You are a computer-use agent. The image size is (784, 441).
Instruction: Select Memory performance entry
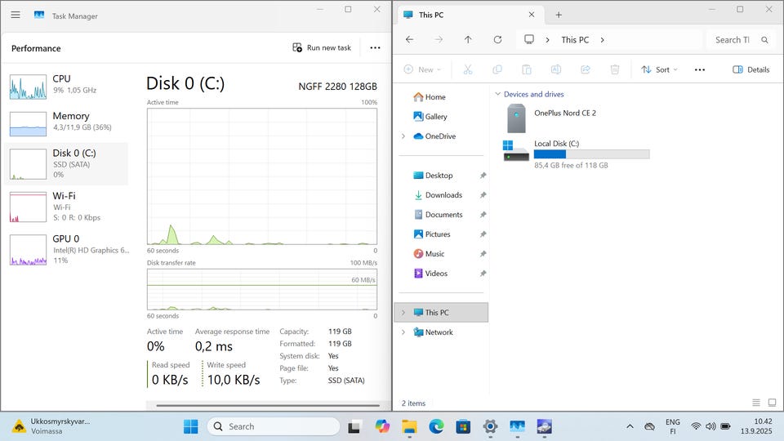pyautogui.click(x=66, y=123)
